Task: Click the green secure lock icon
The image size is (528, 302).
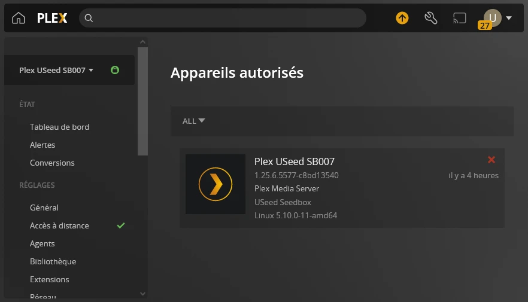Action: [115, 70]
